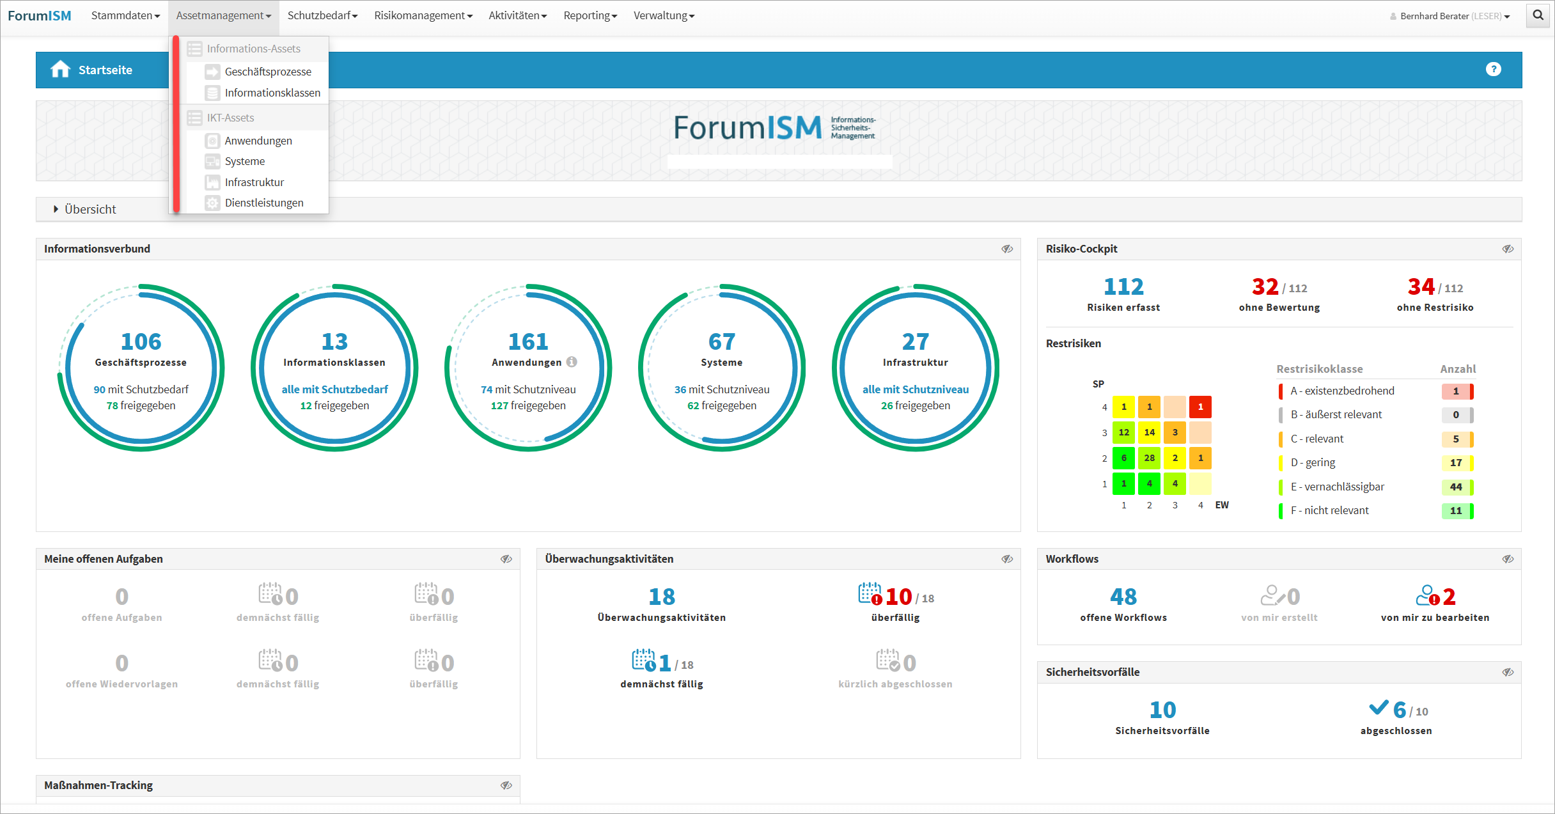The image size is (1555, 814).
Task: Click the checkmark icon for abgeschlossen incidents
Action: tap(1379, 707)
